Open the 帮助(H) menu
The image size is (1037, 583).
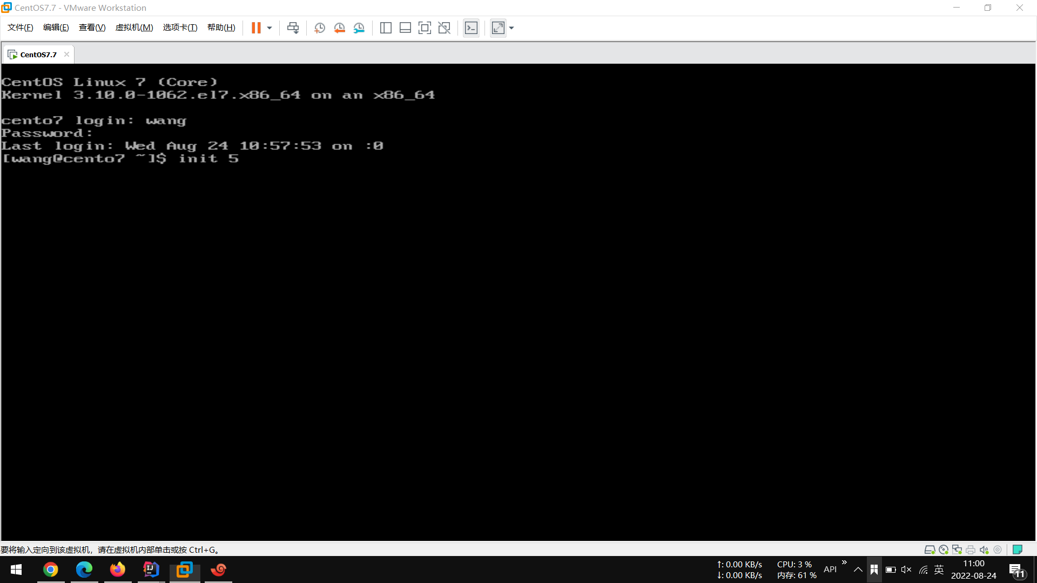(x=221, y=28)
